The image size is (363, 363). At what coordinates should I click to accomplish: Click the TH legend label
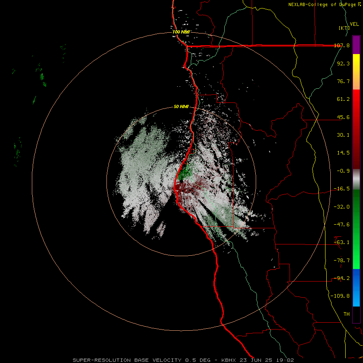tap(346, 314)
